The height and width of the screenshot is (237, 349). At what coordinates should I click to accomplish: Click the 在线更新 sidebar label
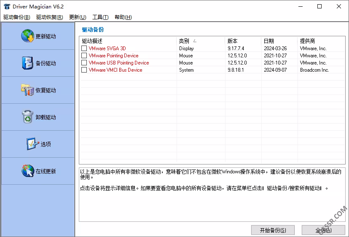tap(46, 171)
